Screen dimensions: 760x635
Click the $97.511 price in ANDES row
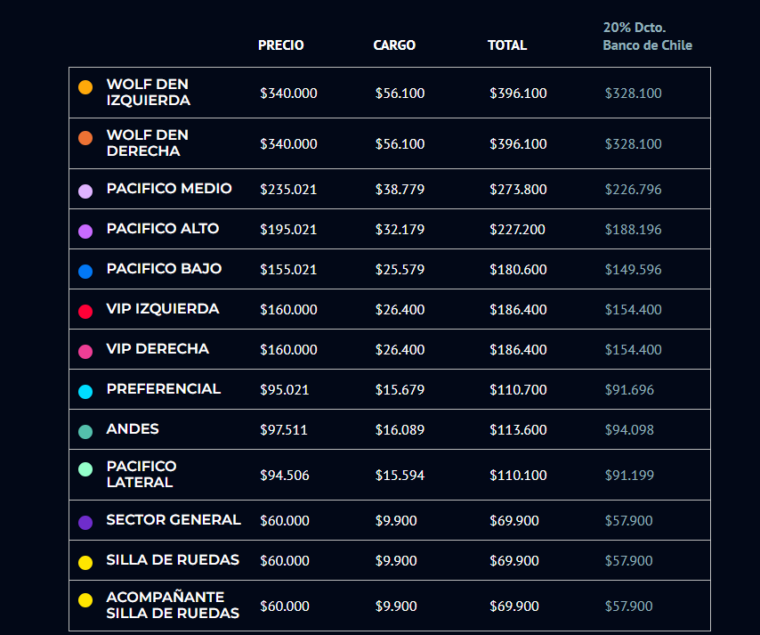point(283,430)
